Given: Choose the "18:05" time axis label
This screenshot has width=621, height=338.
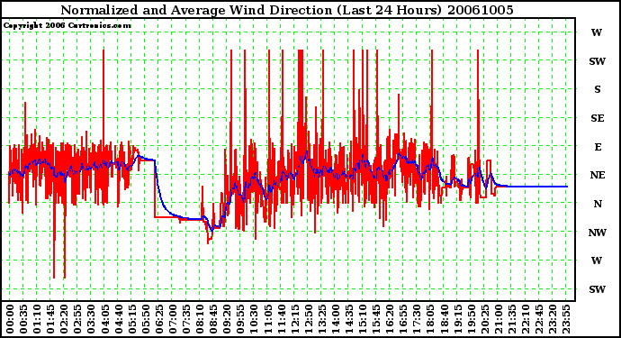Looking at the screenshot, I should pyautogui.click(x=430, y=319).
